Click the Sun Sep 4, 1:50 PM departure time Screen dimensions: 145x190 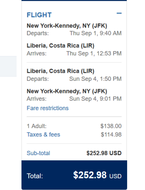pyautogui.click(x=95, y=79)
